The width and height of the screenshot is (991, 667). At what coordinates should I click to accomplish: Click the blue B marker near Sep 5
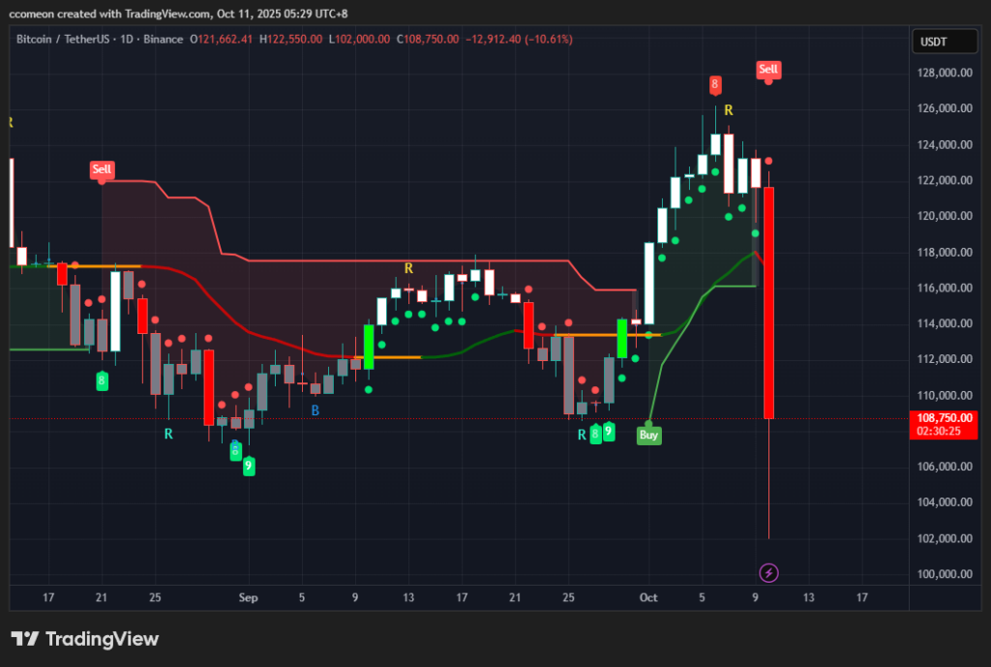tap(315, 410)
